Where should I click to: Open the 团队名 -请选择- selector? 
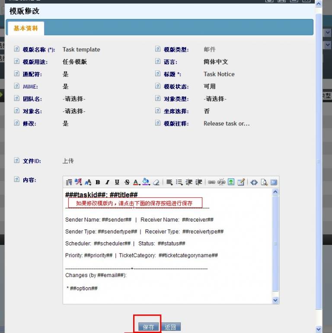(74, 99)
